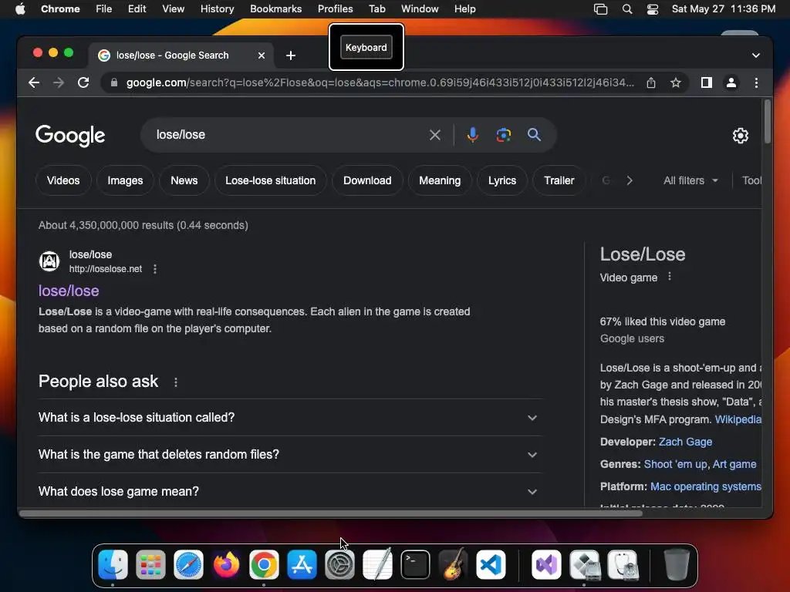This screenshot has height=592, width=790.
Task: Open the Mac operating systems link
Action: click(x=705, y=487)
